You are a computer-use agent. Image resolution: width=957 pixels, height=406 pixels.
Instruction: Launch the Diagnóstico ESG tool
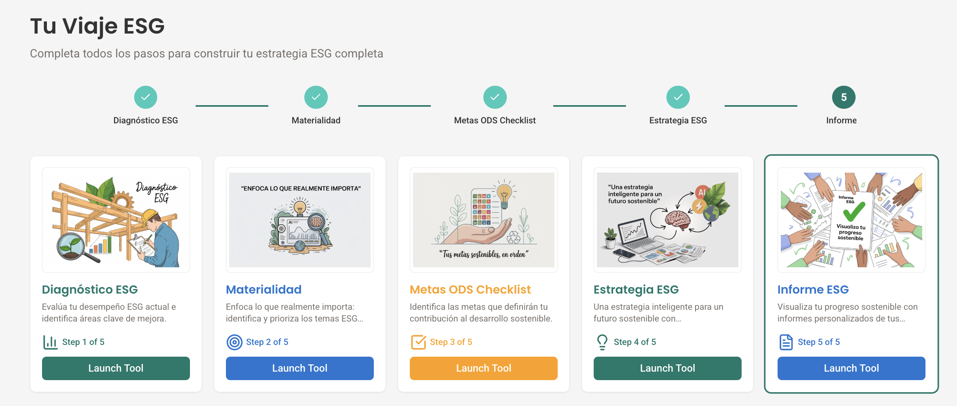(116, 368)
